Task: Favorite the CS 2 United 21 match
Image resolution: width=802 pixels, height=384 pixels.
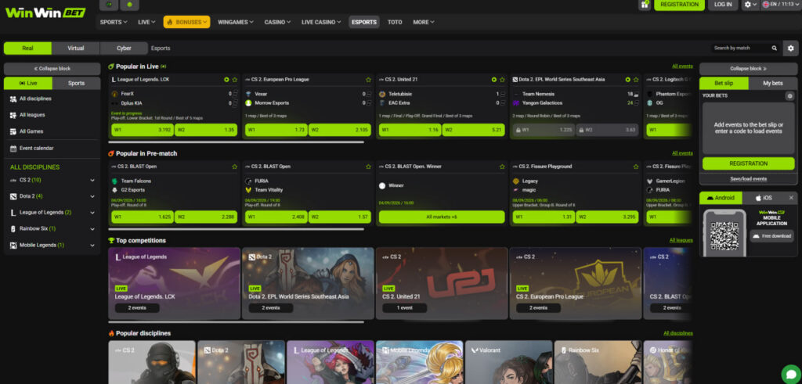Action: [x=502, y=80]
